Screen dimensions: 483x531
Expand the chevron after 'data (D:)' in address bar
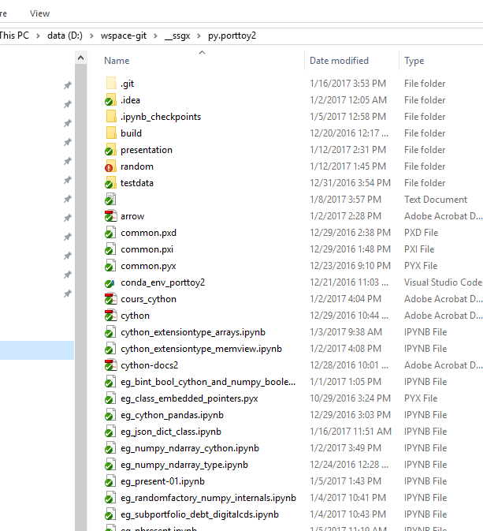pyautogui.click(x=91, y=36)
